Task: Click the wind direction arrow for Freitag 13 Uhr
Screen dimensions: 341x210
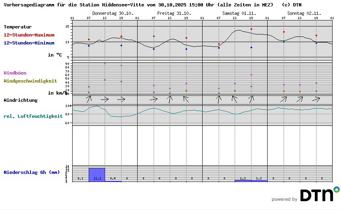Action: point(170,99)
